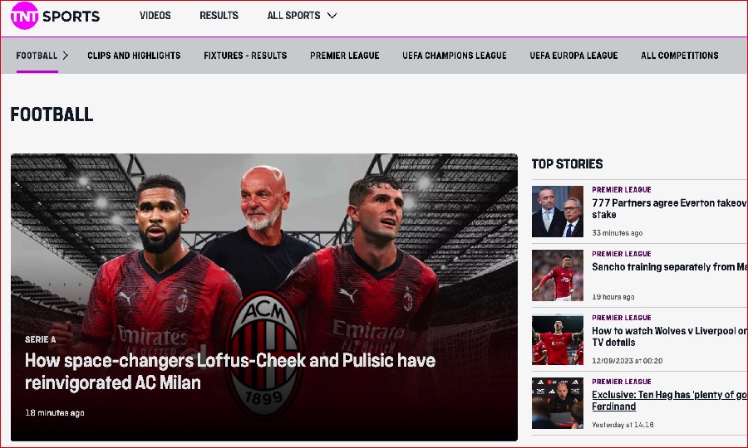Open the Results menu item
The height and width of the screenshot is (448, 748).
point(219,16)
